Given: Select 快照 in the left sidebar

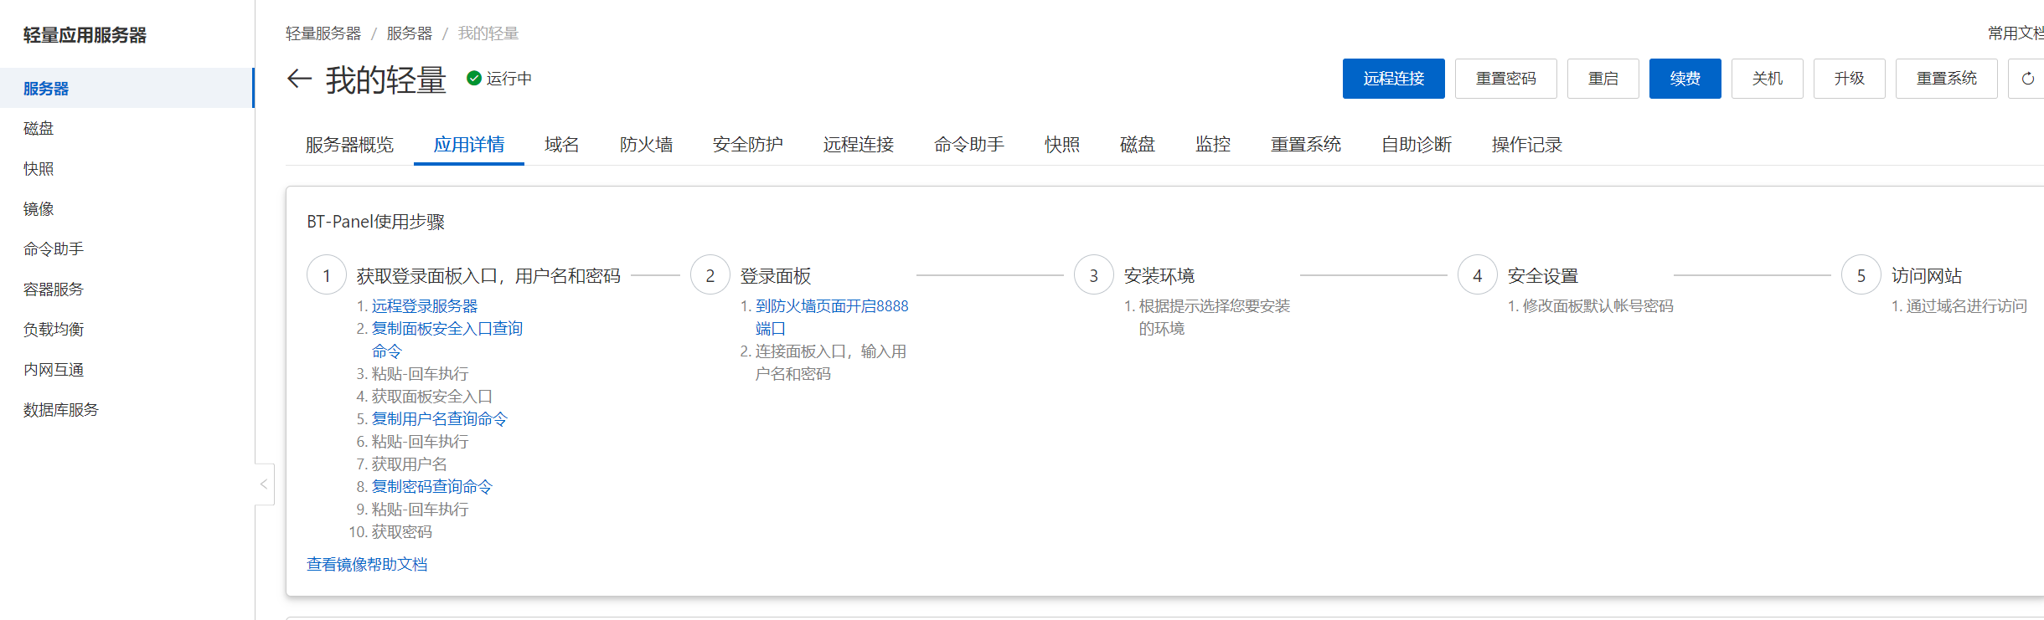Looking at the screenshot, I should coord(126,168).
